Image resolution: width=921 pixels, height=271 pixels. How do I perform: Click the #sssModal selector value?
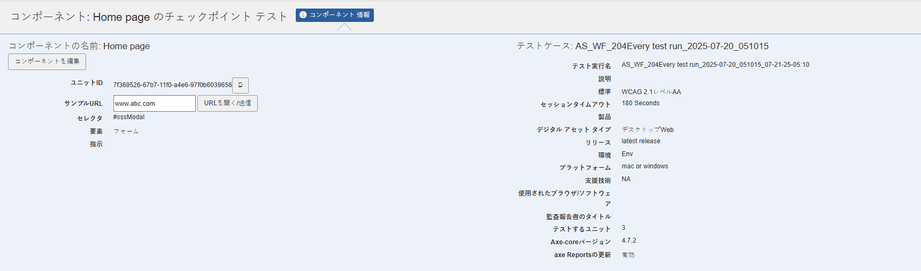tap(129, 117)
